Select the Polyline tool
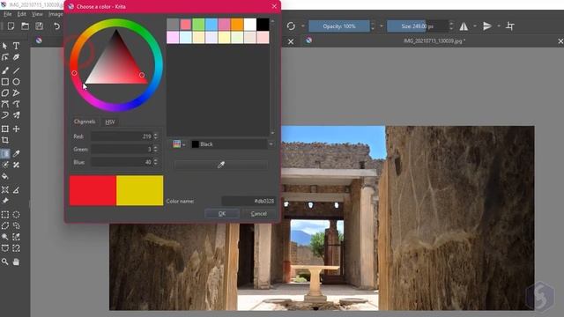Screen dimensions: 564x317 pos(16,92)
